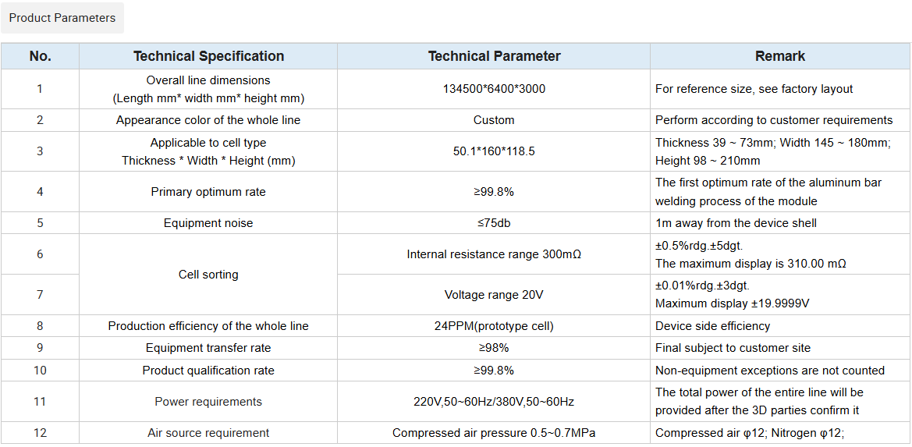The height and width of the screenshot is (447, 912).
Task: Click 'Voltage range 20V'
Action: pyautogui.click(x=494, y=295)
